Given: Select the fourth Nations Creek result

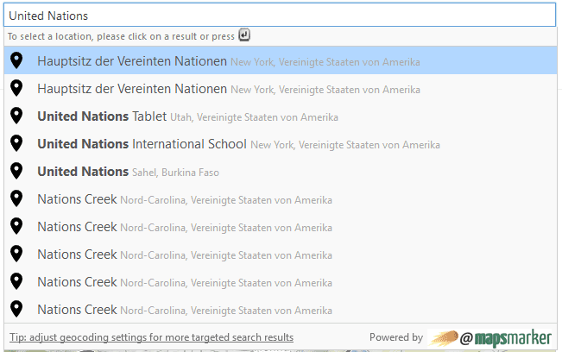Looking at the screenshot, I should click(281, 281).
